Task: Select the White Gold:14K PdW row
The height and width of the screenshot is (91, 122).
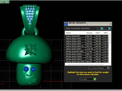Action: click(x=87, y=62)
